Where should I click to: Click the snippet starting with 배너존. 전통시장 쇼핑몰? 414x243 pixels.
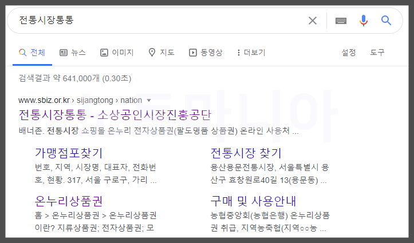click(159, 131)
